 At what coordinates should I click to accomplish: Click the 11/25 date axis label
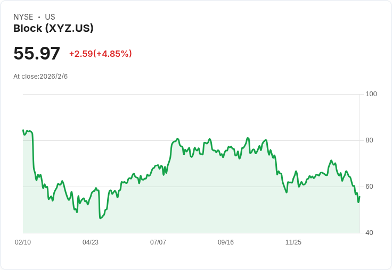(x=293, y=242)
